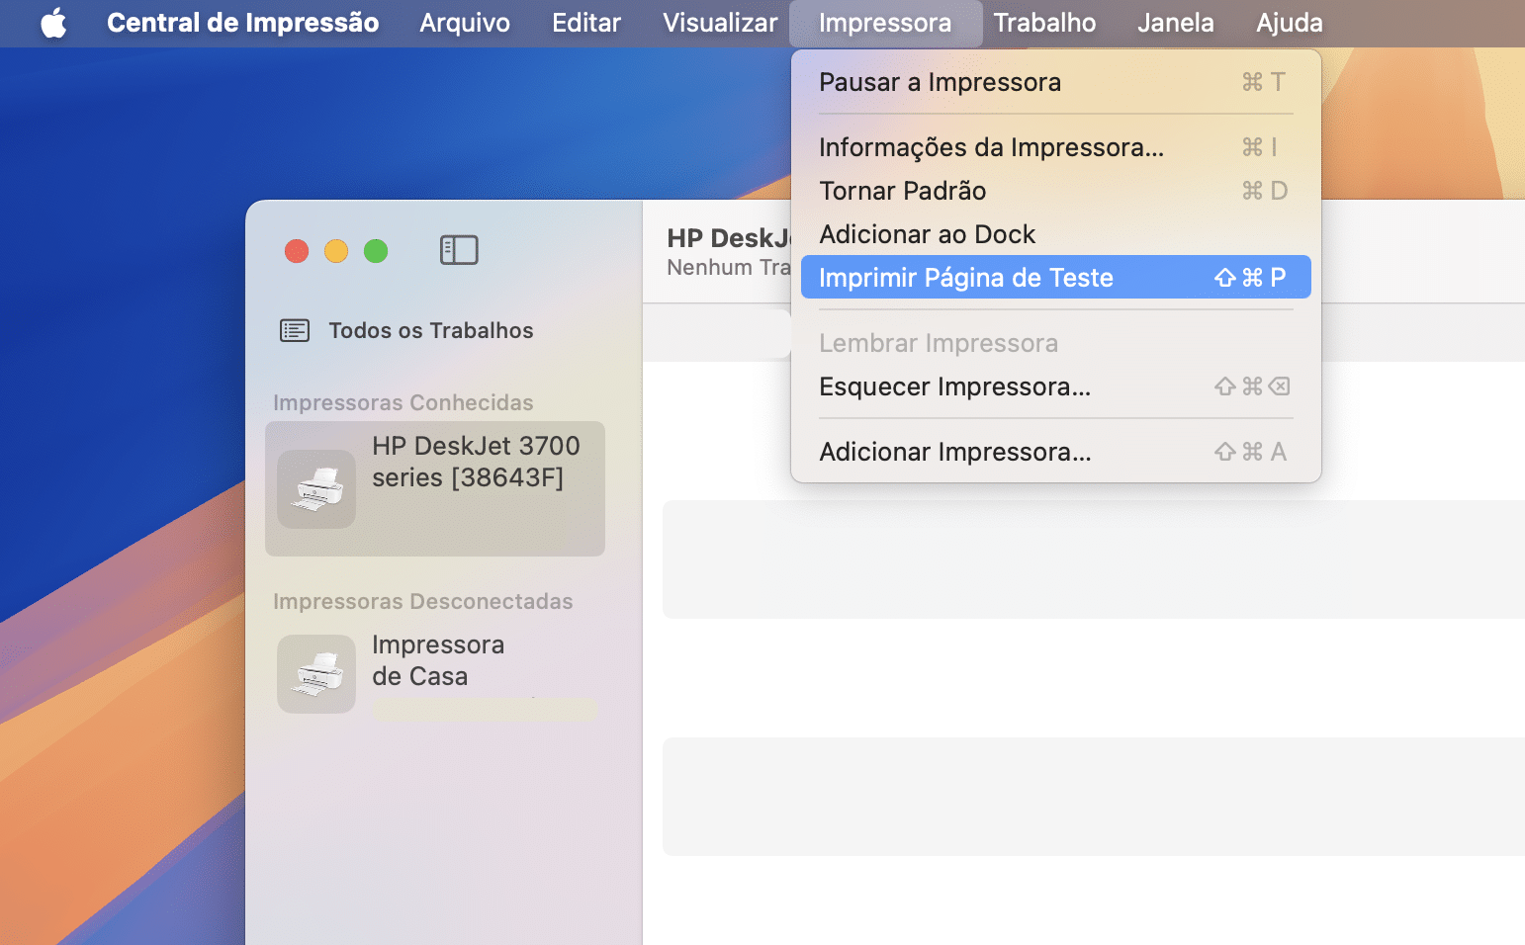The height and width of the screenshot is (945, 1525).
Task: Click the Impressoras Desconectadas section header
Action: pos(423,601)
